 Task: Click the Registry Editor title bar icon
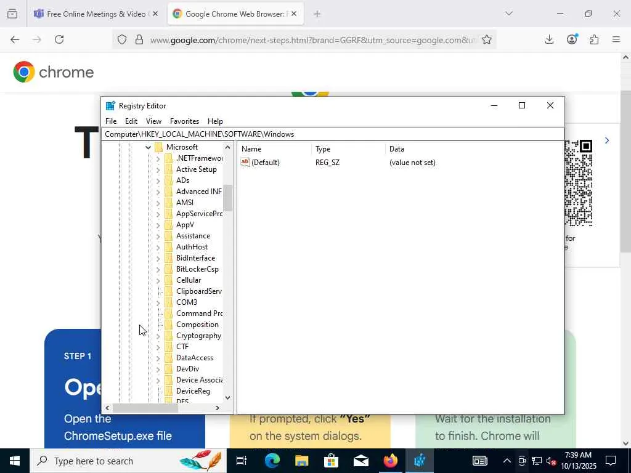click(110, 106)
